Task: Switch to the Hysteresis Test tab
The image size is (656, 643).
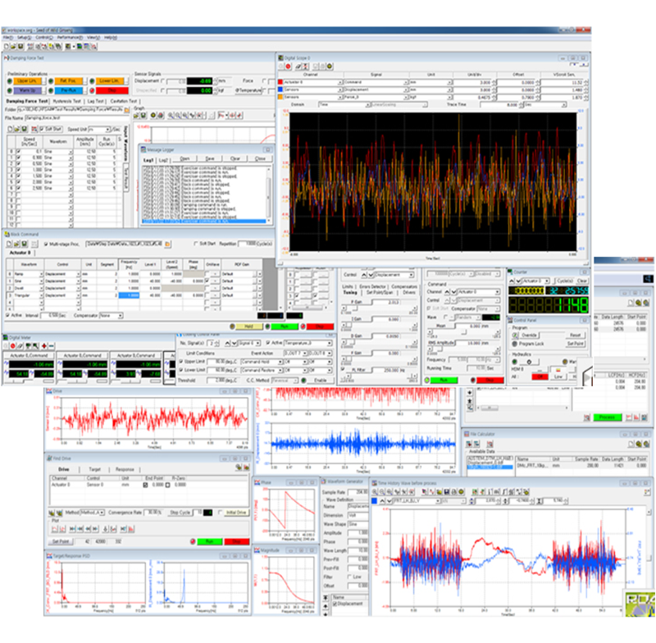Action: tap(69, 101)
